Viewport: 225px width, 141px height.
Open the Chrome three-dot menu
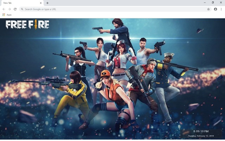coord(221,9)
